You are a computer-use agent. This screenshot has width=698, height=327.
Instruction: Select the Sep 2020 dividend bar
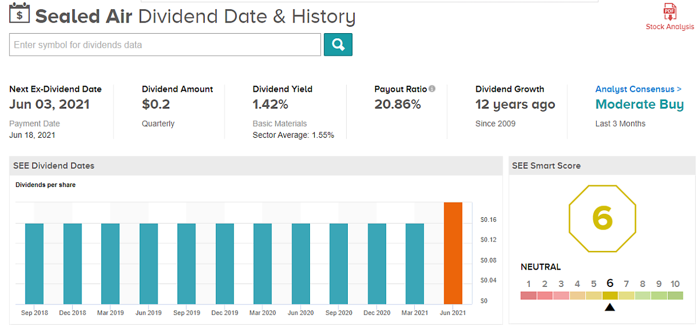339,264
